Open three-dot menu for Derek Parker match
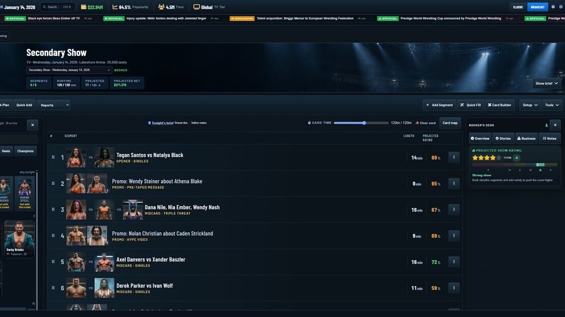The height and width of the screenshot is (317, 565). (x=454, y=288)
